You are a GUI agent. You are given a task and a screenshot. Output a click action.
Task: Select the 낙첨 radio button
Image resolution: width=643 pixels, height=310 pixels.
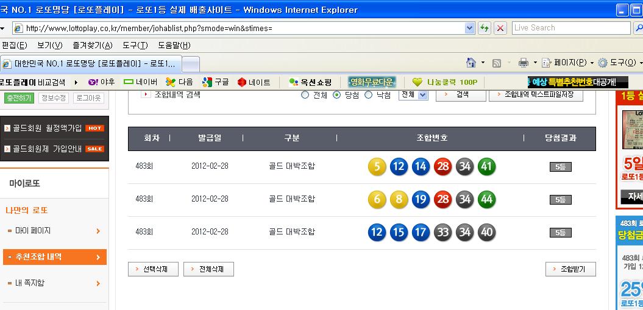pos(368,95)
